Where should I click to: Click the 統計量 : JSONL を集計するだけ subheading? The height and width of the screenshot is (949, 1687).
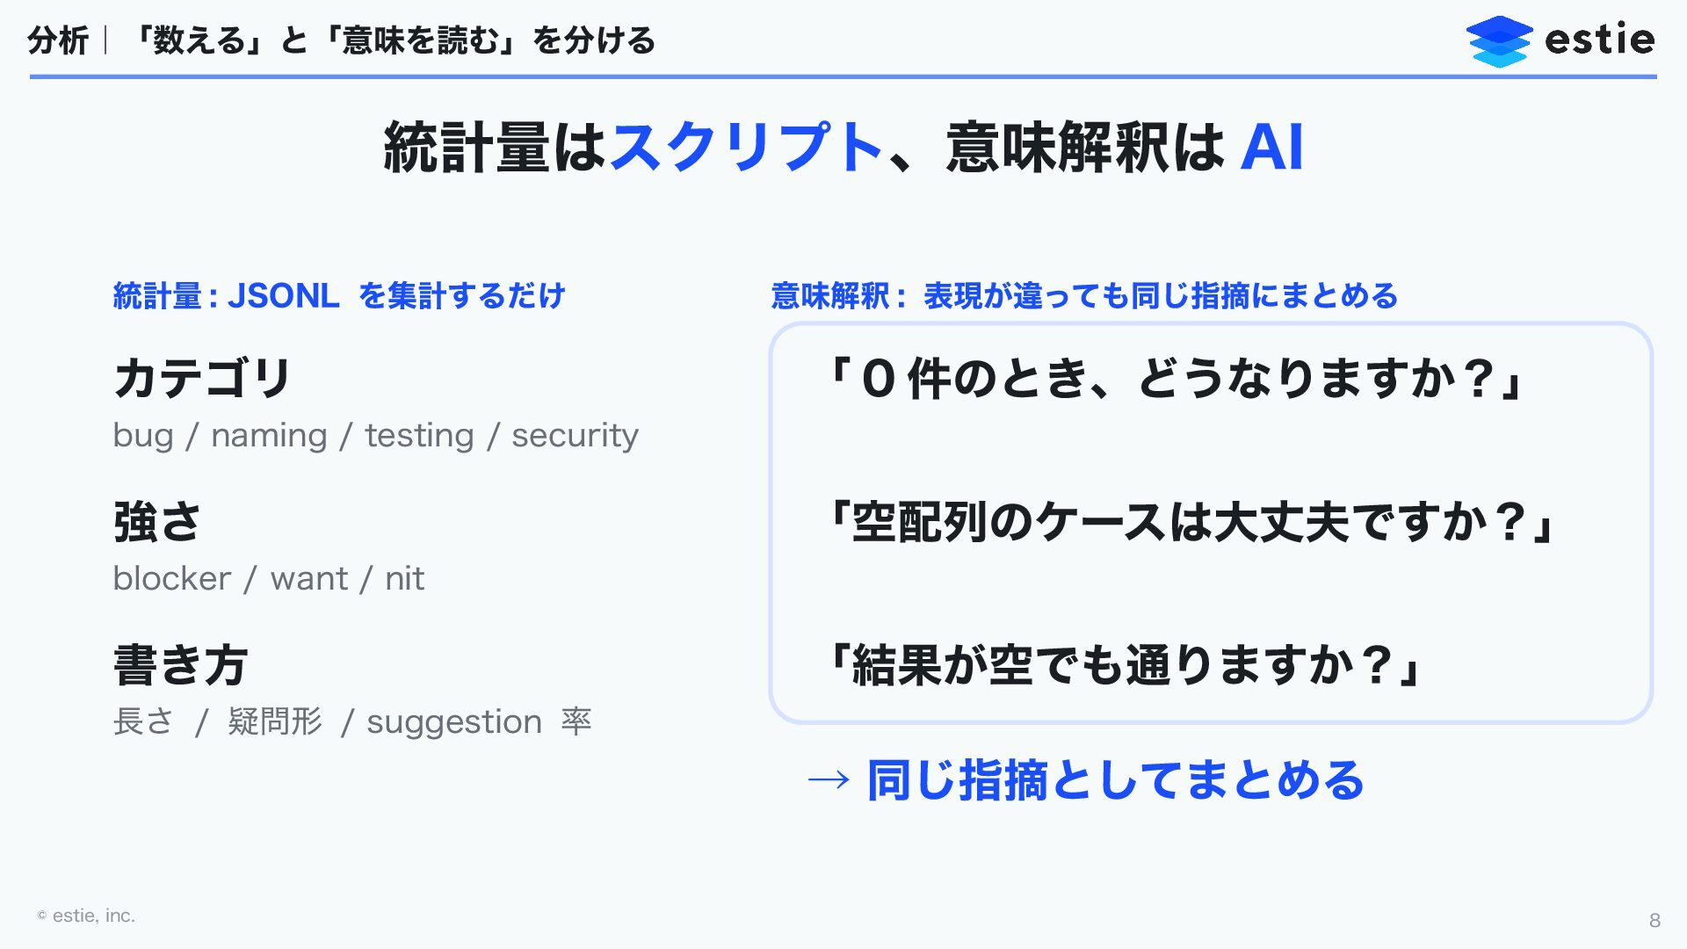[x=339, y=296]
